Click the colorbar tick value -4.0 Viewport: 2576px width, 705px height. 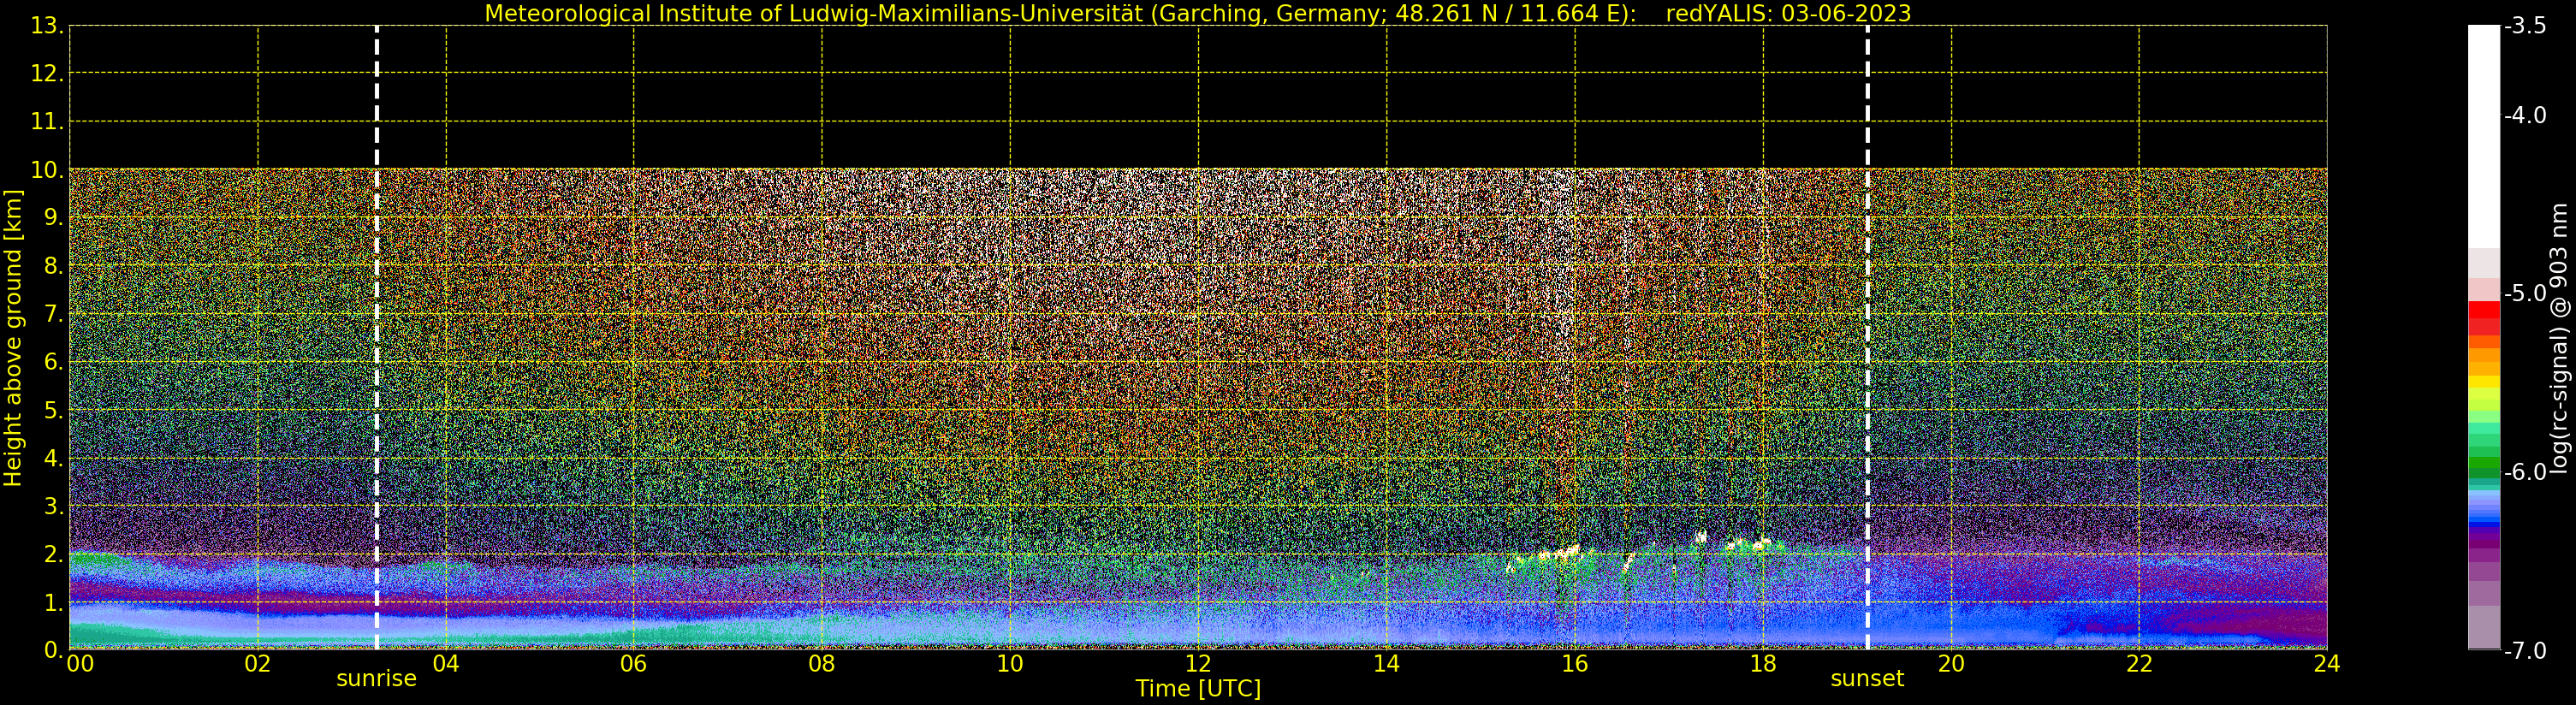tap(2525, 116)
